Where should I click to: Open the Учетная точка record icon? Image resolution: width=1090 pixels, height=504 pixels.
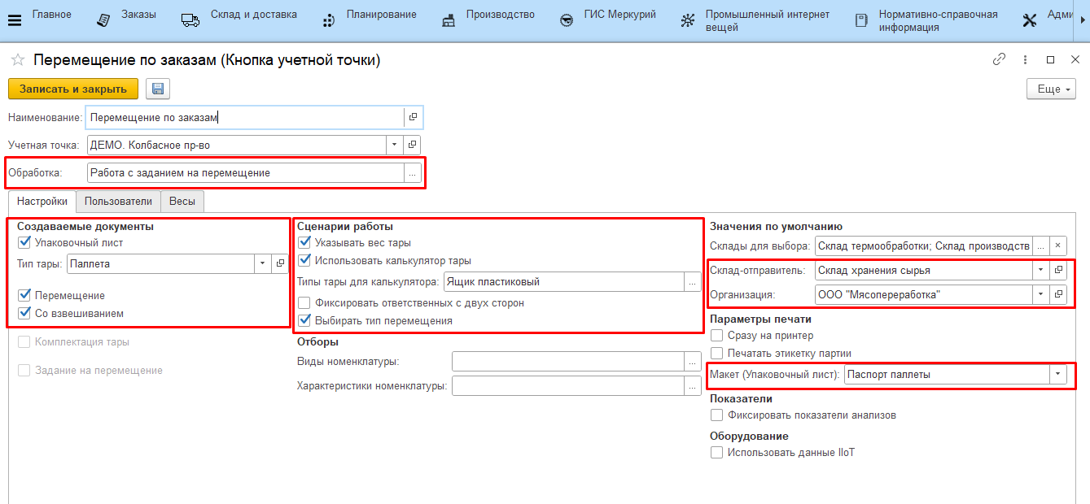pyautogui.click(x=413, y=145)
